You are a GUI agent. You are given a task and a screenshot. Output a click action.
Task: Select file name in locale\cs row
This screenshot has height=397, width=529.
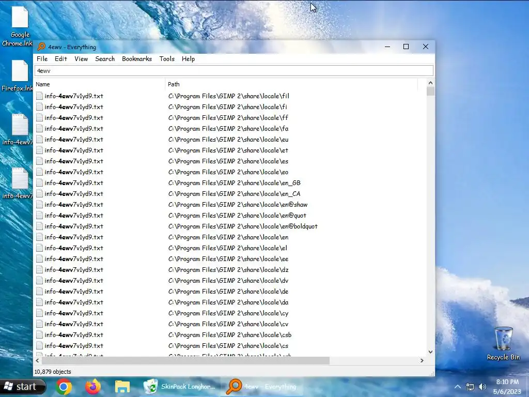pos(74,346)
